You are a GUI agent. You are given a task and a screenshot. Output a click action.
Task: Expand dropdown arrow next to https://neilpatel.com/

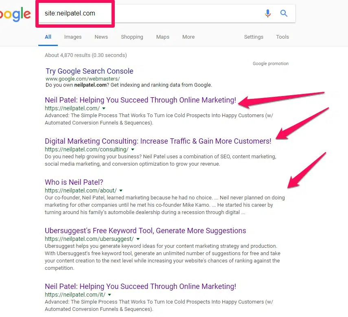click(x=104, y=109)
